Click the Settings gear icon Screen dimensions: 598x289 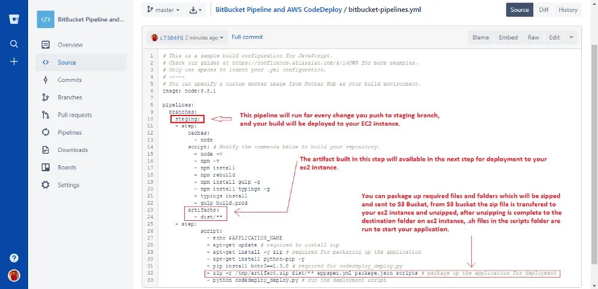(45, 185)
